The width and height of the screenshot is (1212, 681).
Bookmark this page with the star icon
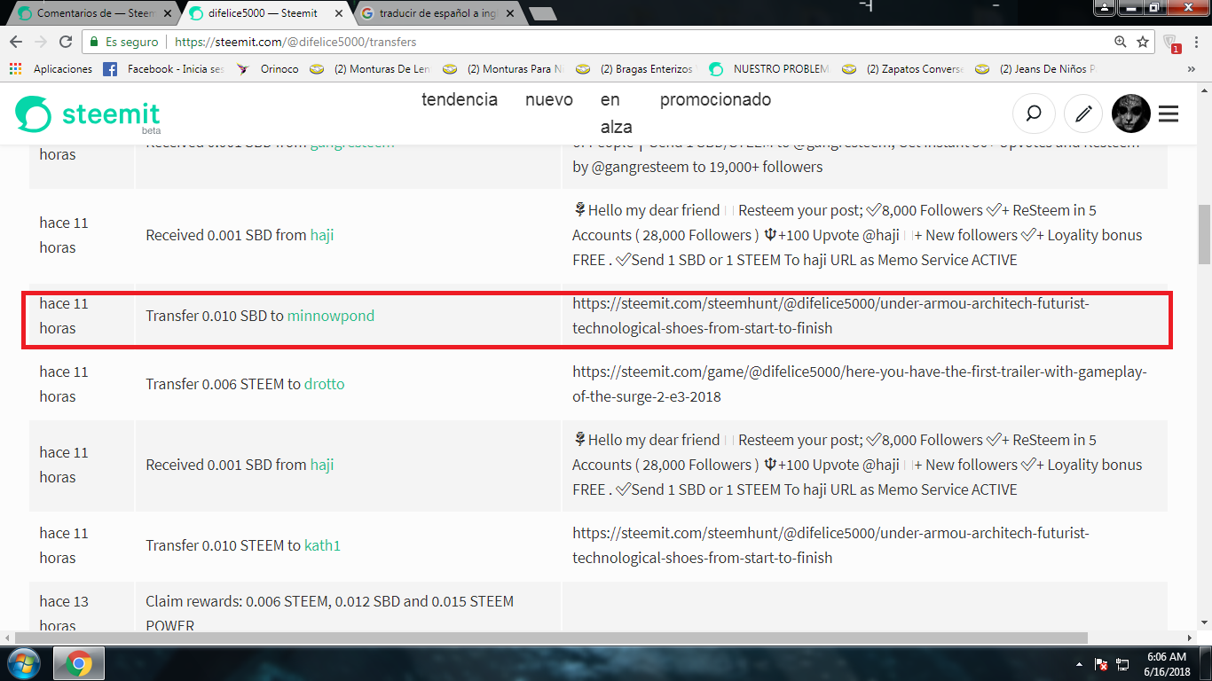coord(1143,42)
